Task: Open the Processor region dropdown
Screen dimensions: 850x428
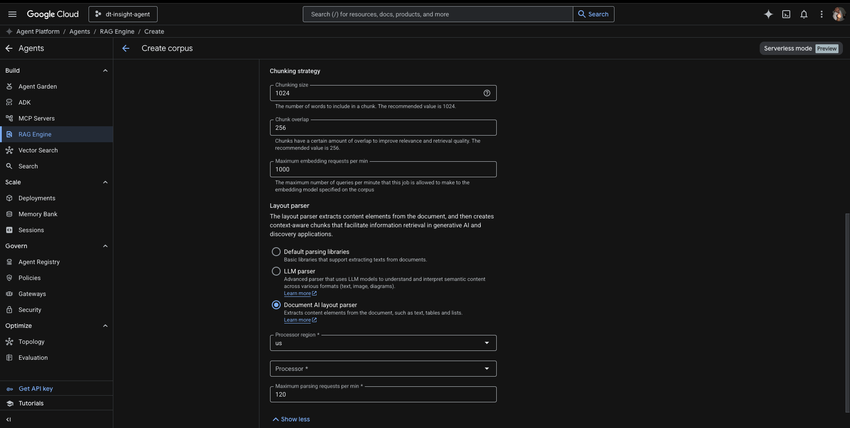Action: [x=383, y=343]
